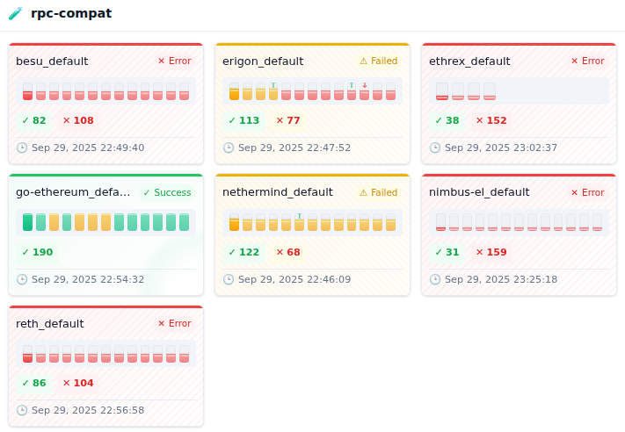
Task: Click the warning icon on nethermind_default Failed badge
Action: (364, 192)
